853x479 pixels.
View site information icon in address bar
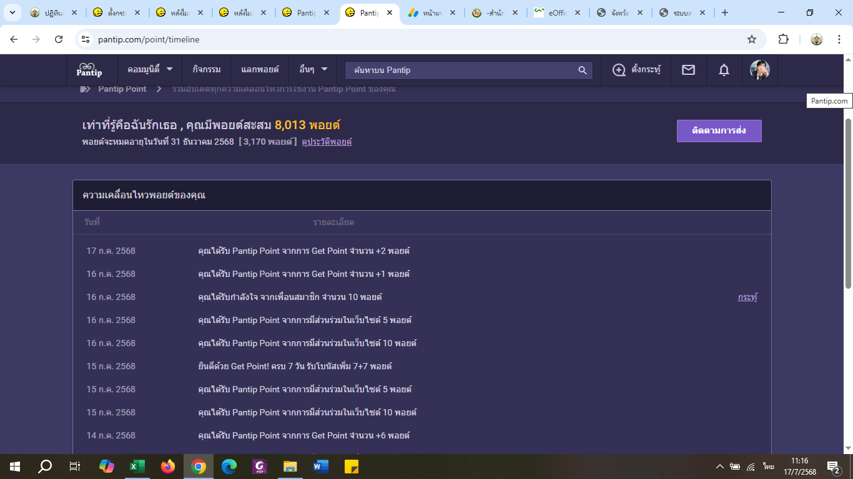[86, 39]
